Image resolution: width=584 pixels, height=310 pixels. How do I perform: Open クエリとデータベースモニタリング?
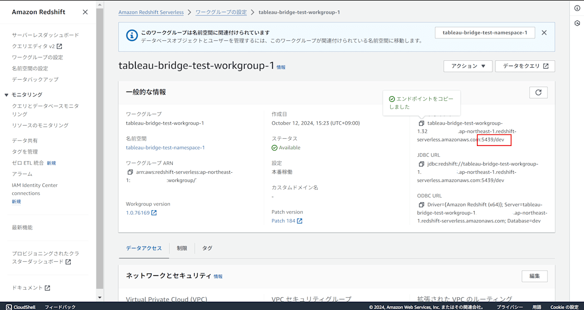coord(45,110)
